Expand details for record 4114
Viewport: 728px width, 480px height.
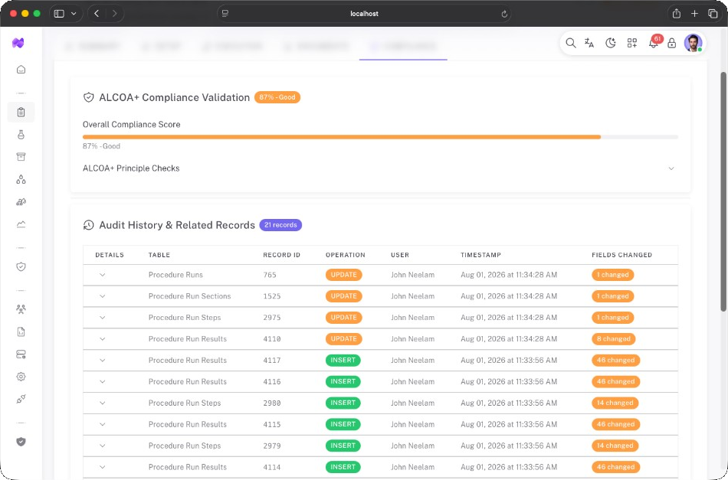pyautogui.click(x=102, y=466)
